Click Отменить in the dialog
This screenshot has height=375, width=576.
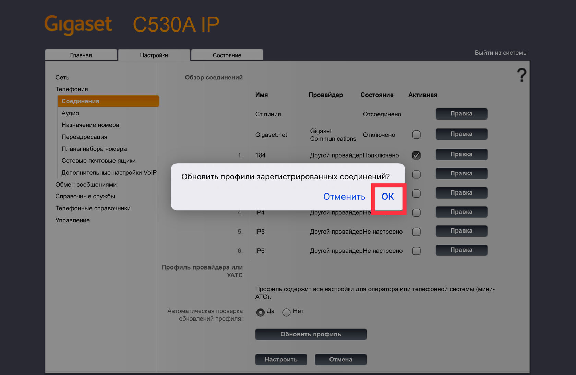click(344, 197)
